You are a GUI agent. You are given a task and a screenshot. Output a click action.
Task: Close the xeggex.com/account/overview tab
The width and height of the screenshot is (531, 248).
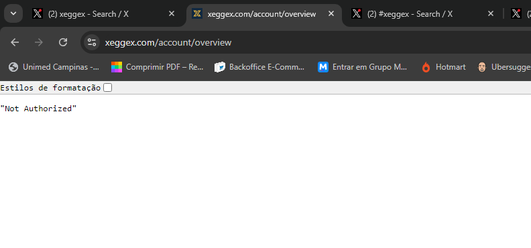click(331, 13)
